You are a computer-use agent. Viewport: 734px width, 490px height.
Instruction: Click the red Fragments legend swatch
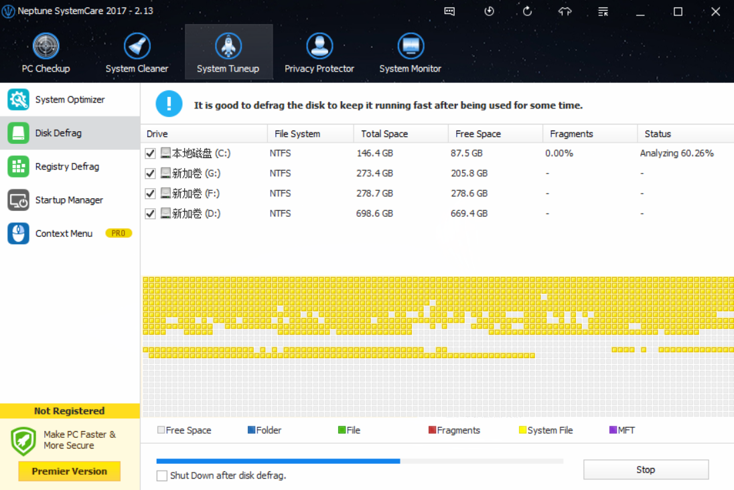click(x=433, y=430)
